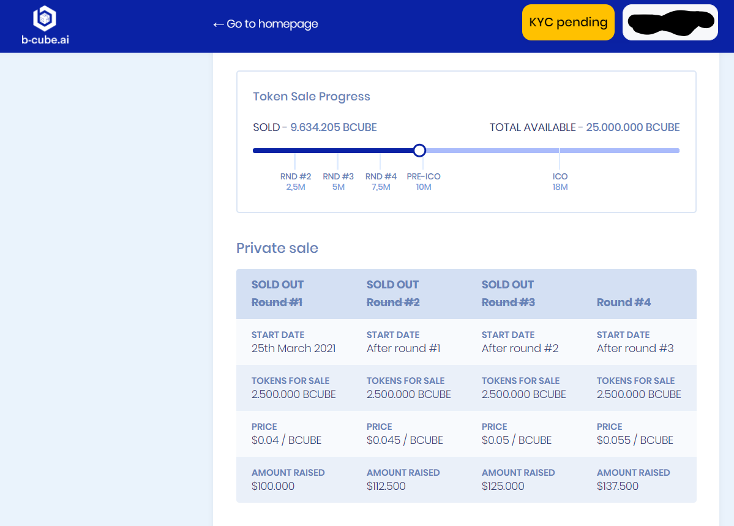
Task: Click the $0.05 / BCUBE price
Action: [x=516, y=440]
